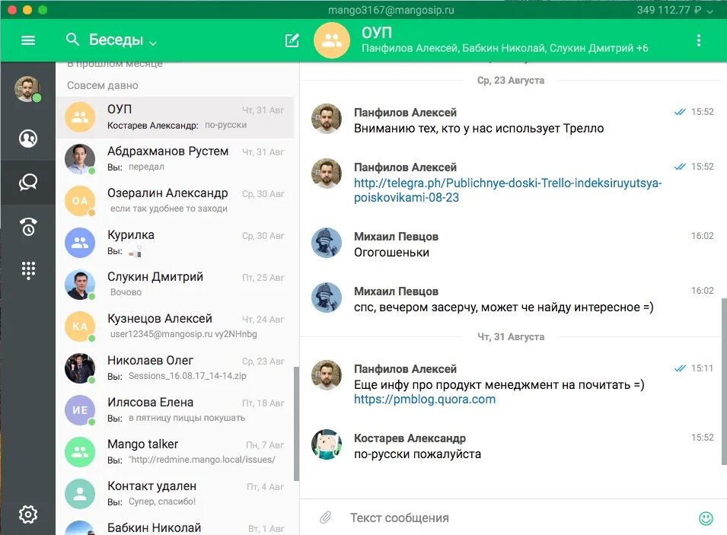Open the Контакт удален conversation

coord(175,493)
